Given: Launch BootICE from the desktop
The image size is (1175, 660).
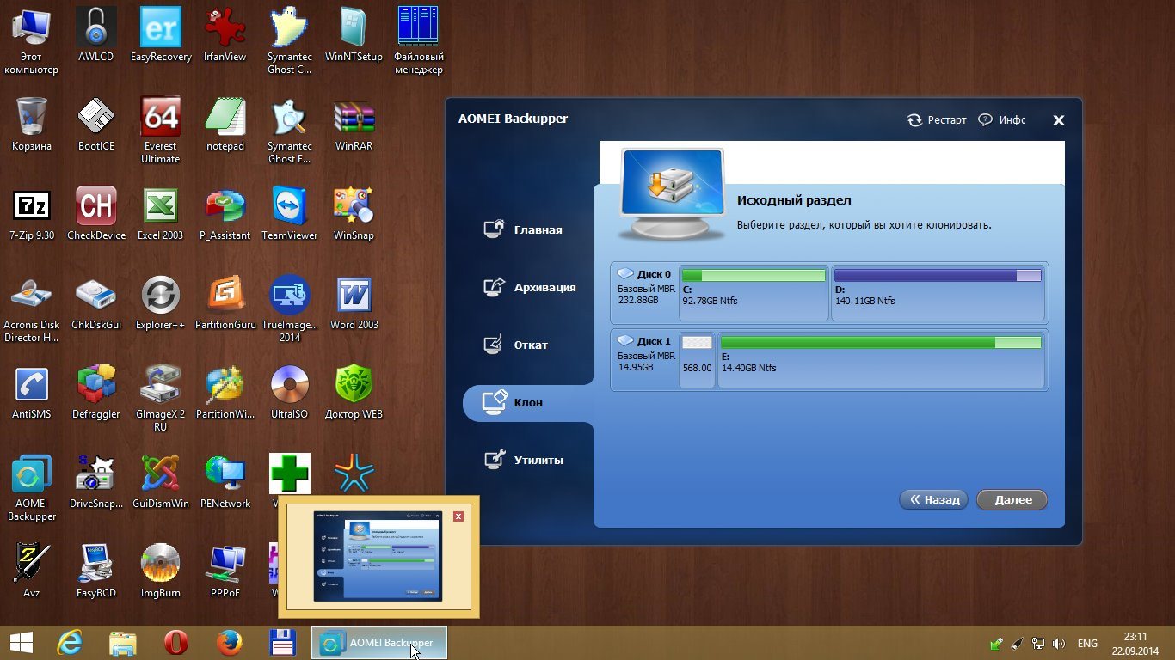Looking at the screenshot, I should (x=95, y=125).
